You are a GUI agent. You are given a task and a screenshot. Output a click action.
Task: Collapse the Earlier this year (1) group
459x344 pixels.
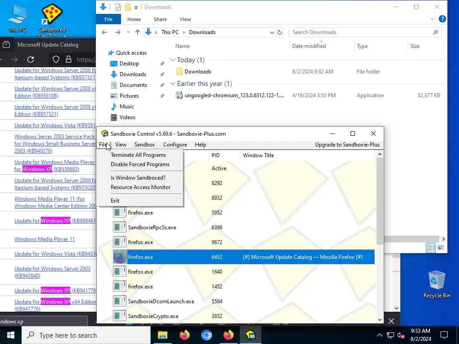173,84
